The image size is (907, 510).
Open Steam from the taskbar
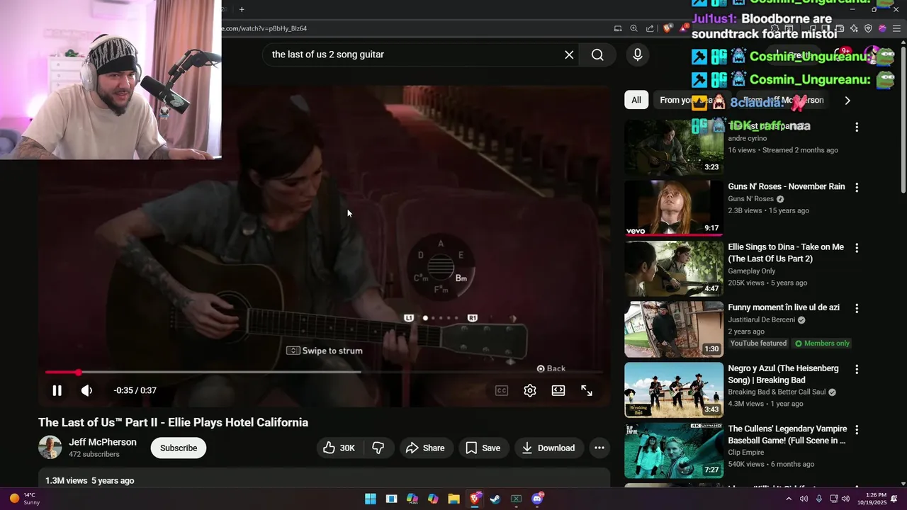[495, 499]
